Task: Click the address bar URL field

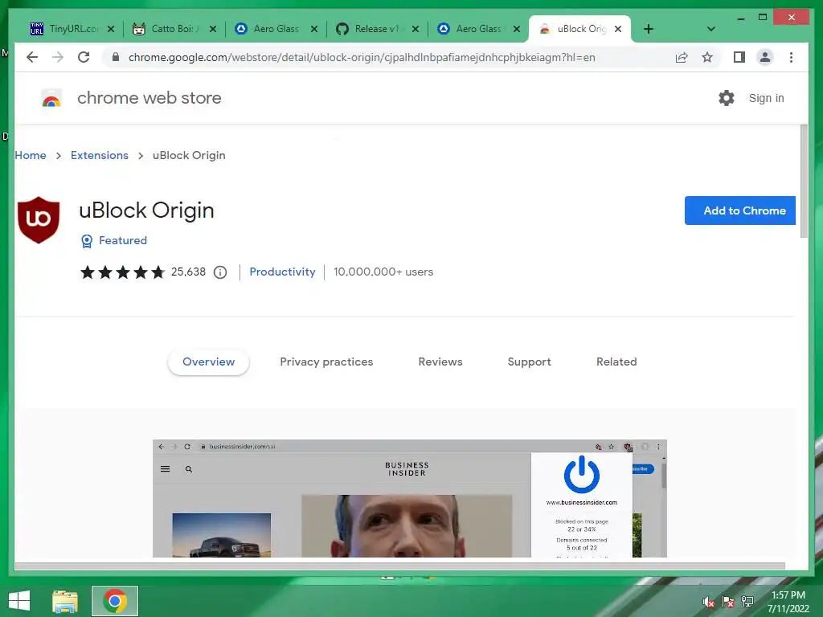Action: click(x=362, y=57)
